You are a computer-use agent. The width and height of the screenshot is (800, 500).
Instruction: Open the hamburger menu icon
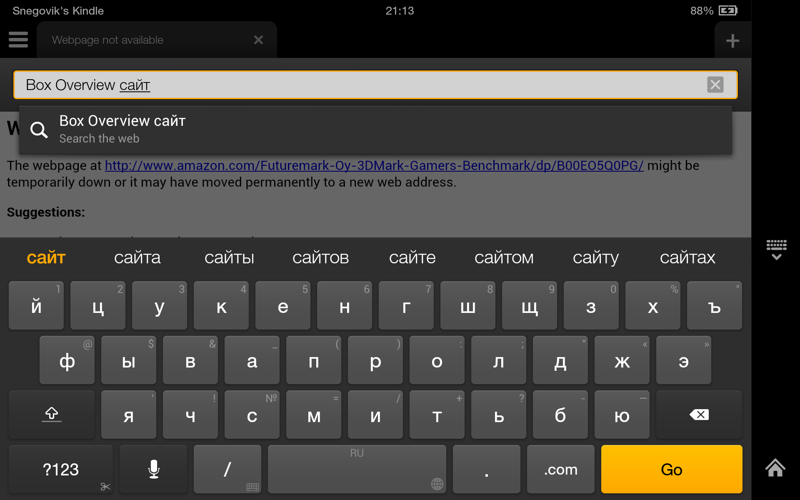coord(18,40)
